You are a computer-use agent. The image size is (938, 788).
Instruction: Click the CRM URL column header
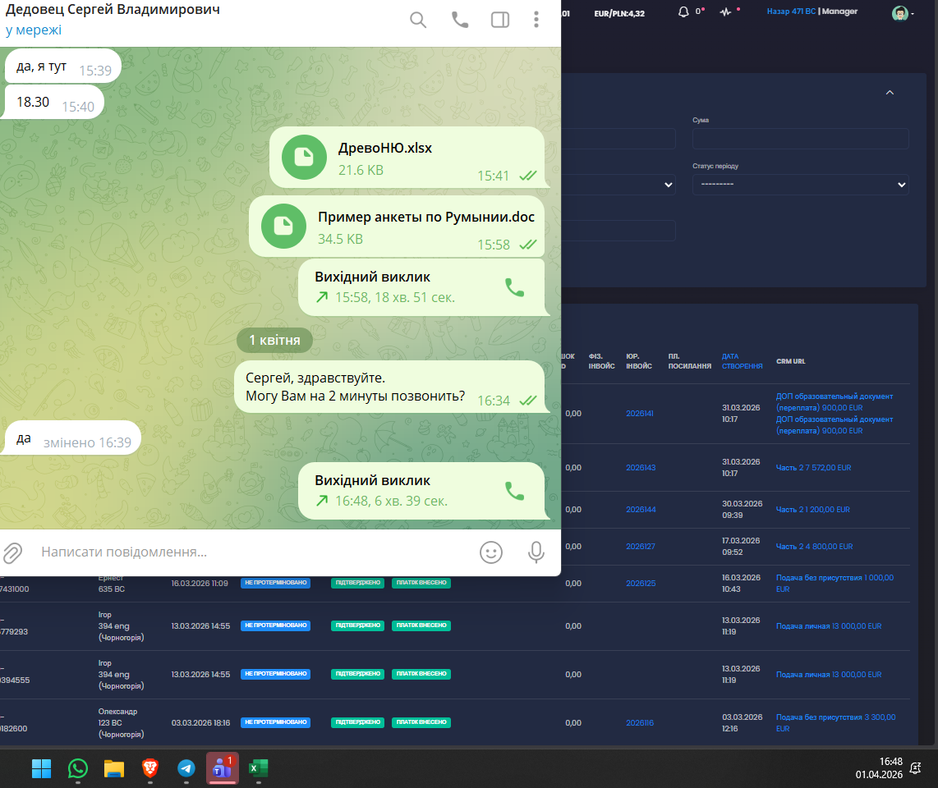pos(790,361)
